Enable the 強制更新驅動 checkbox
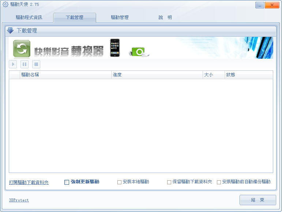This screenshot has height=212, width=282. tap(67, 182)
